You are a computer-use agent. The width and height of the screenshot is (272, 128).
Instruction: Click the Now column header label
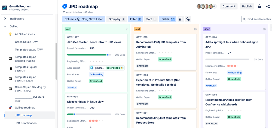tap(68, 29)
